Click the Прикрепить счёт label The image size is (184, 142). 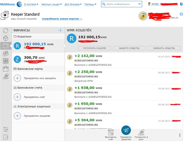coord(34,97)
